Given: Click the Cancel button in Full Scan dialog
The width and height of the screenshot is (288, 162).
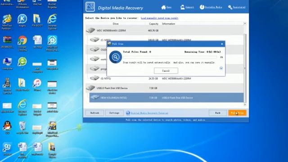Looking at the screenshot, I should (166, 71).
